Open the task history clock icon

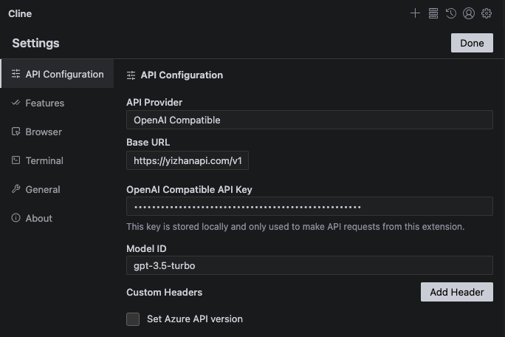point(451,13)
